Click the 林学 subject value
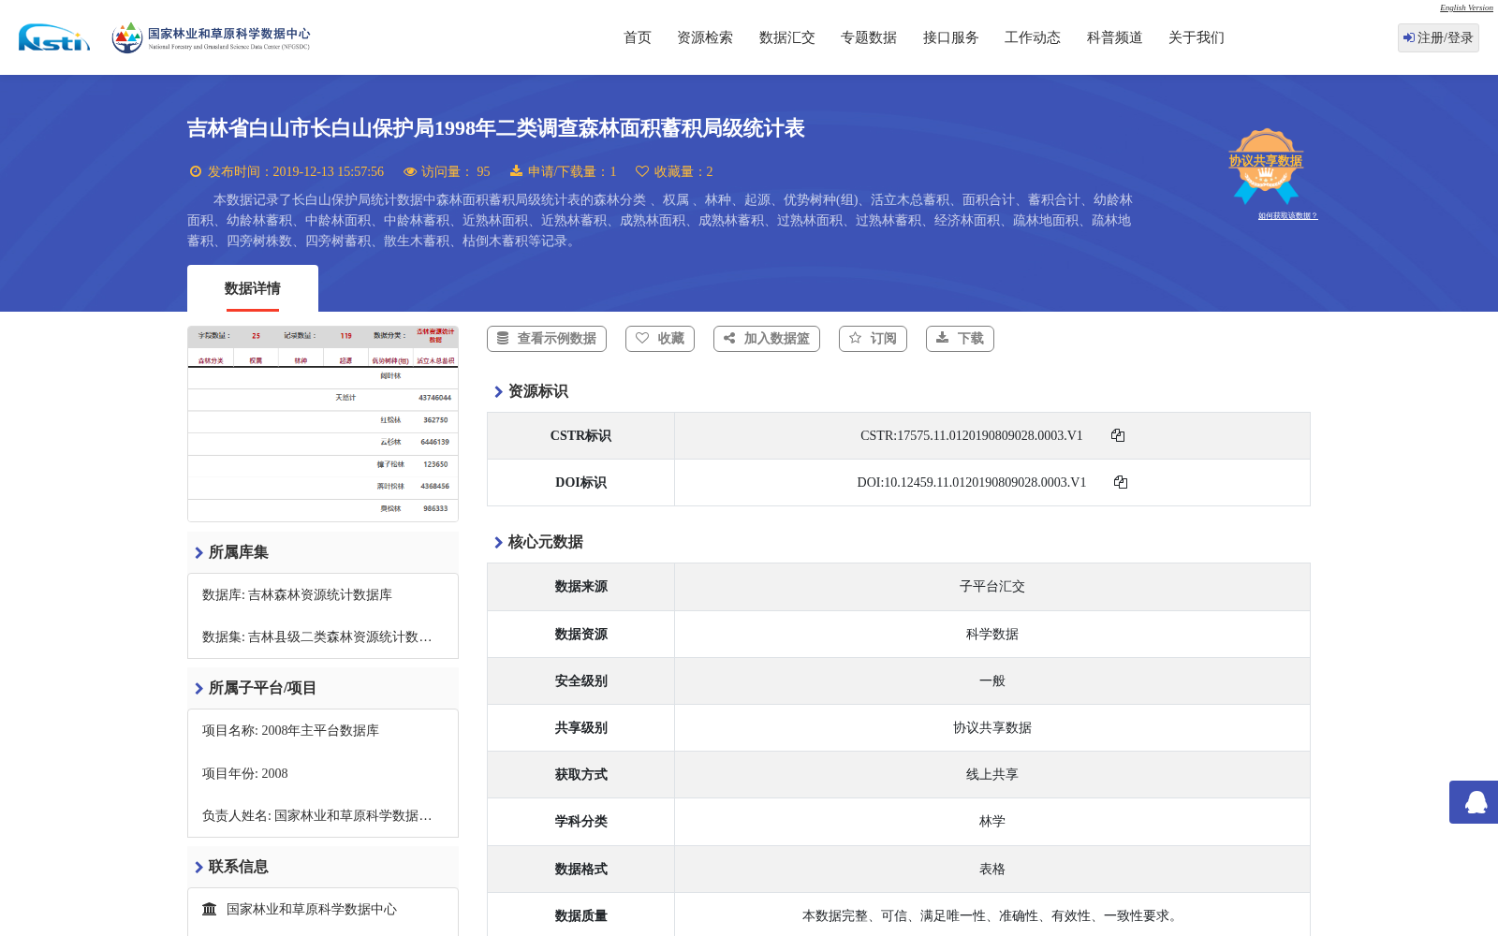 (992, 821)
